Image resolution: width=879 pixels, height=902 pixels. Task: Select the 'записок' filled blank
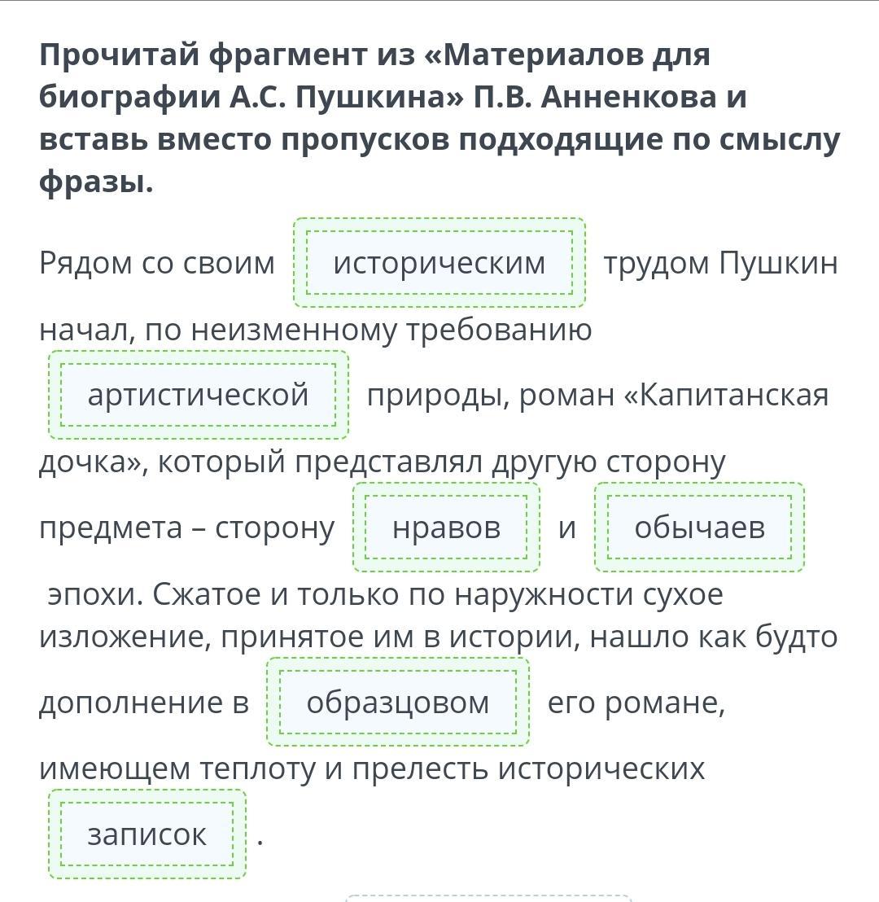[146, 834]
